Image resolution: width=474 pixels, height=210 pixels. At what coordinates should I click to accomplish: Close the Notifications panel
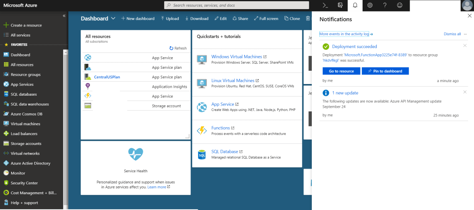[469, 16]
